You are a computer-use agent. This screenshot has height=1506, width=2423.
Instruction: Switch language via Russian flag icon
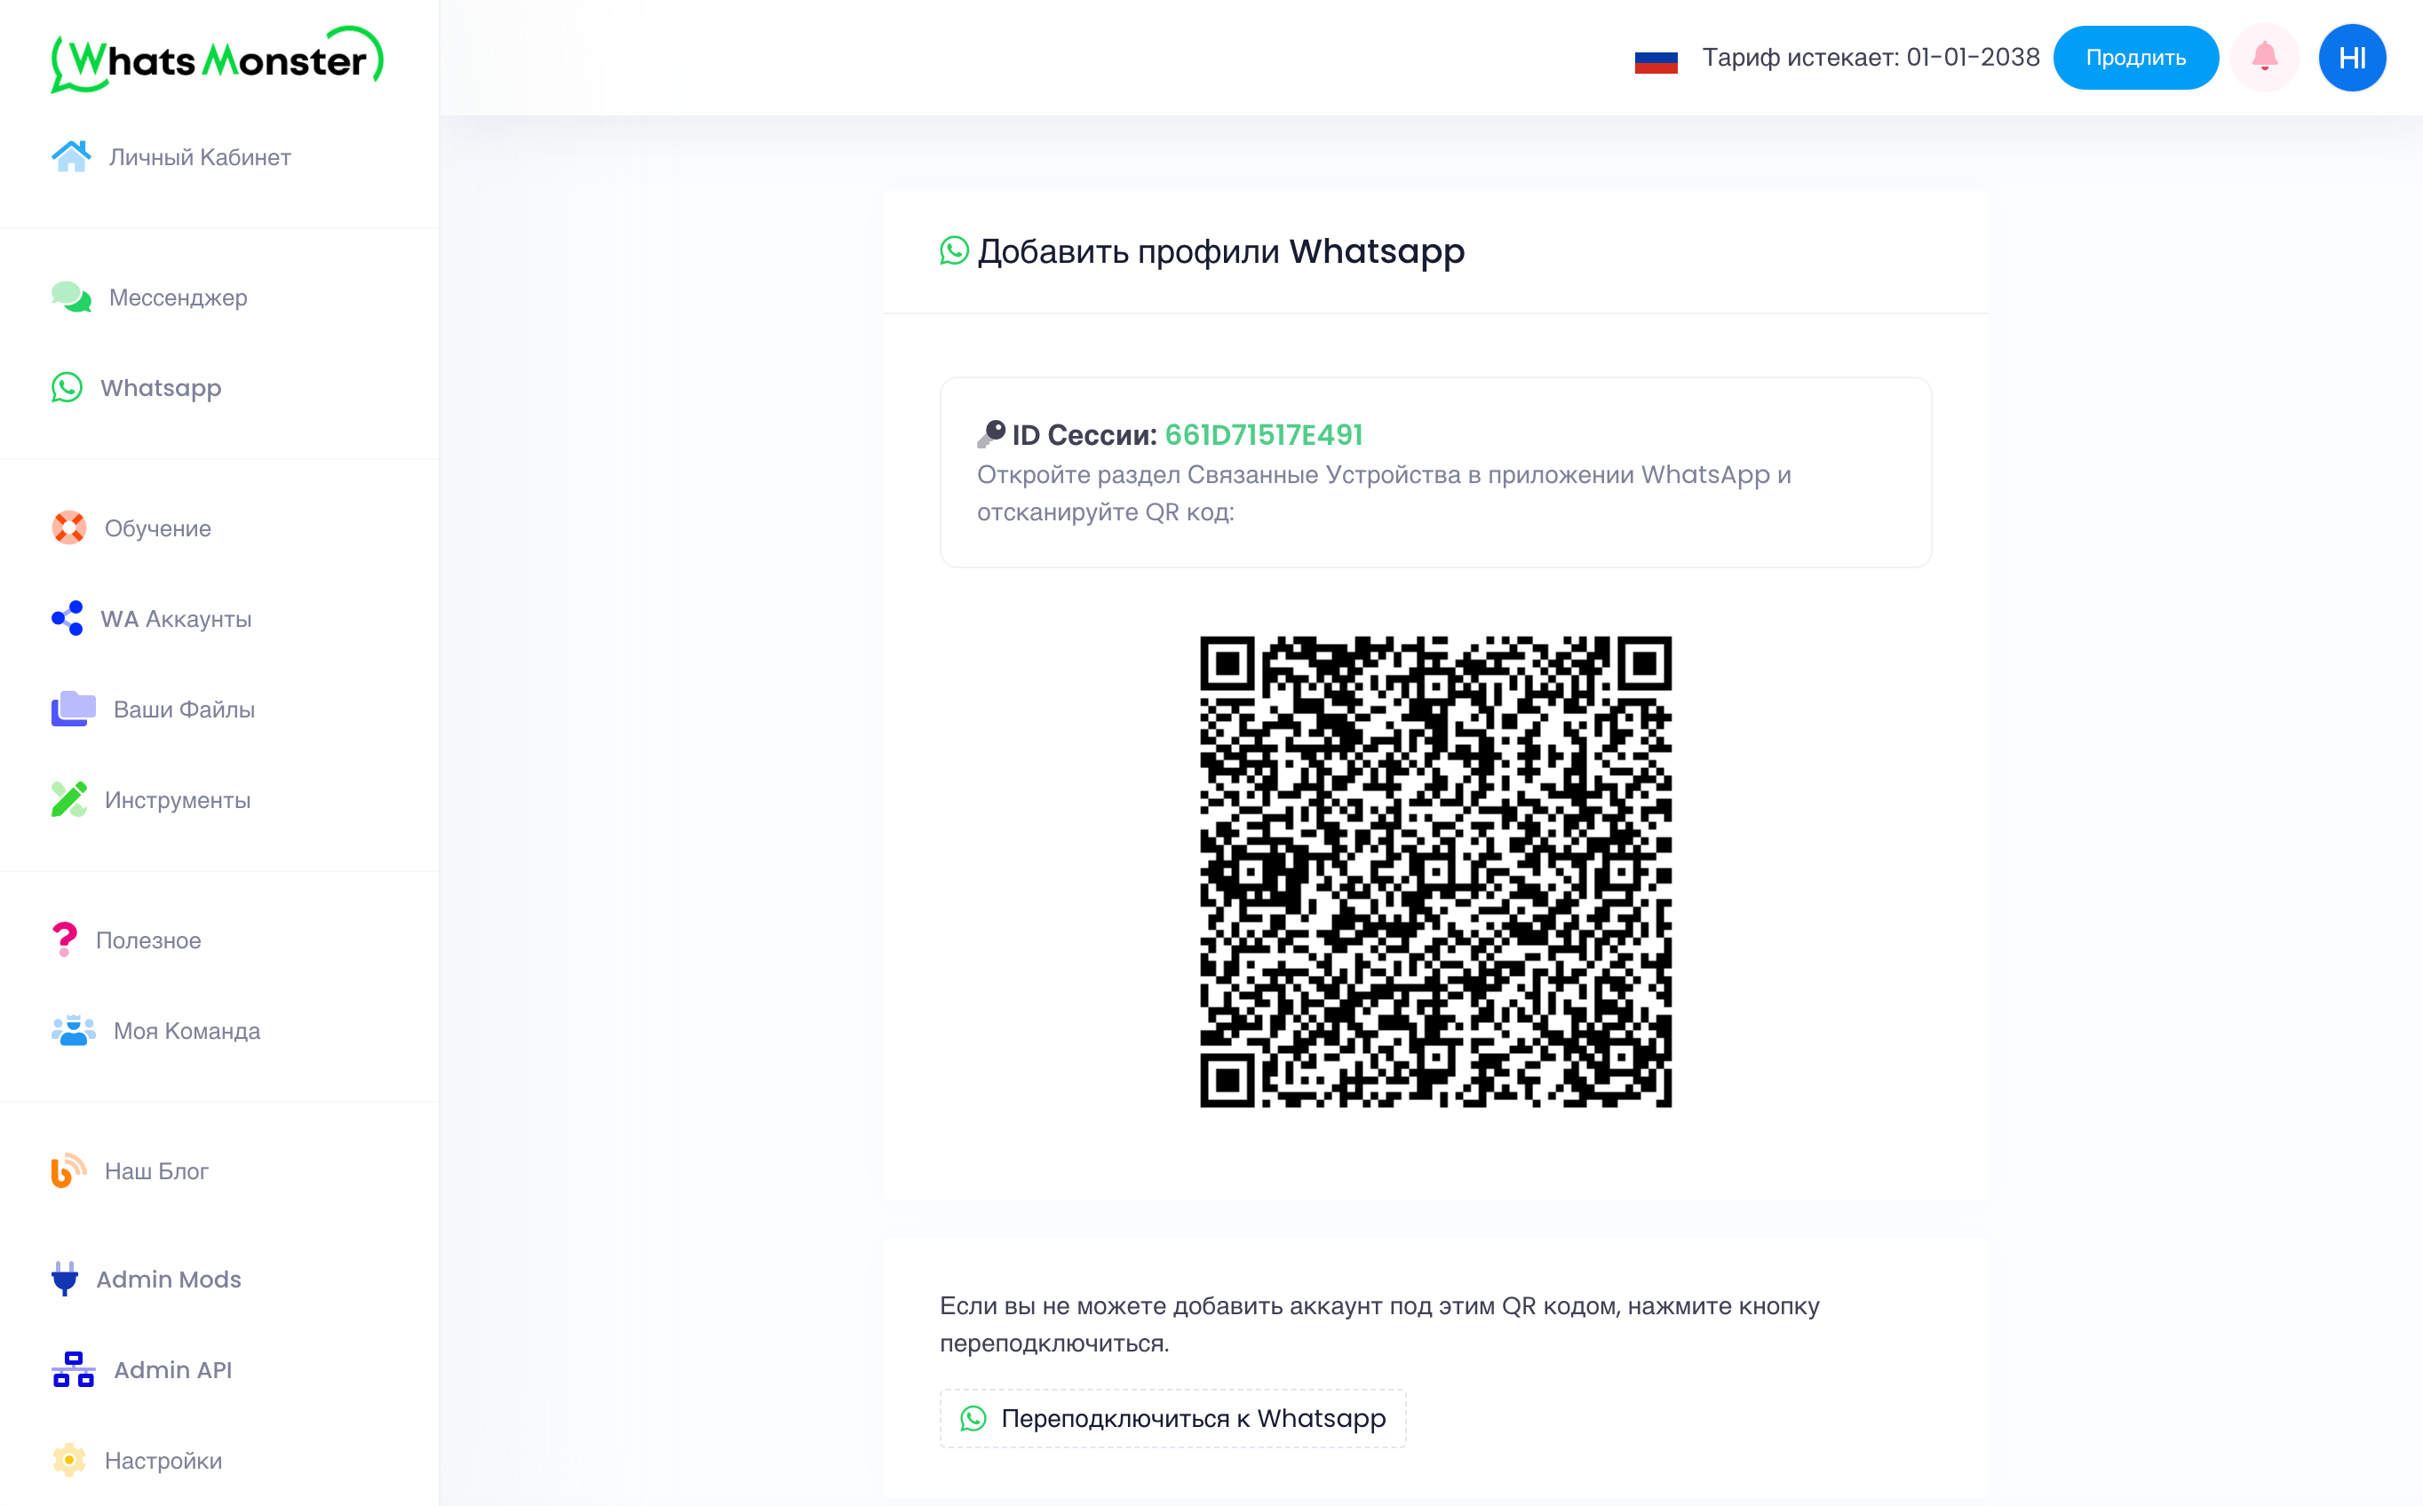click(1656, 59)
